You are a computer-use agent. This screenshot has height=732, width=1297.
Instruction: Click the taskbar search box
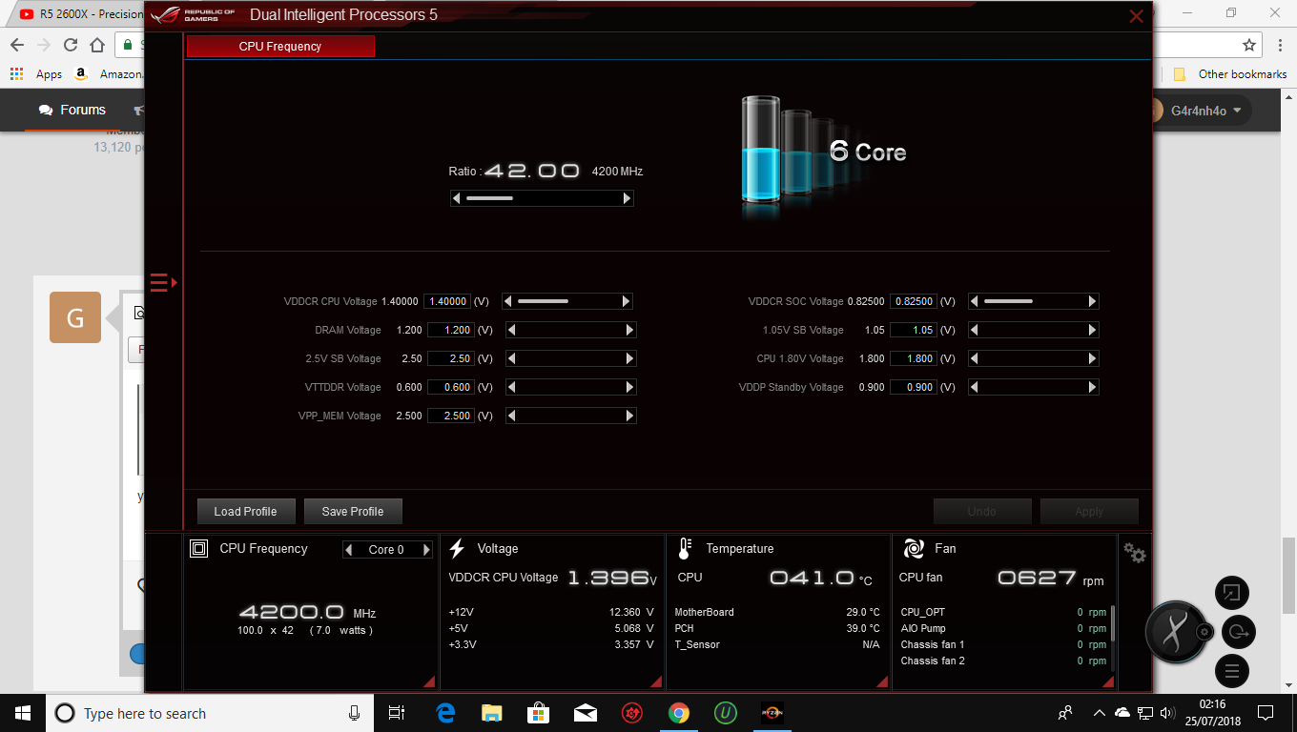(x=210, y=713)
